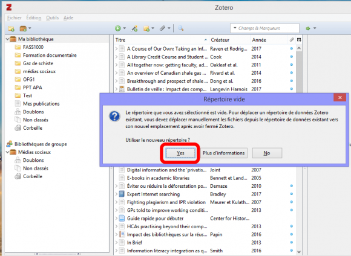Screen dimensions: 351x256
Task: Click the Mes publications document icon
Action: click(x=18, y=104)
